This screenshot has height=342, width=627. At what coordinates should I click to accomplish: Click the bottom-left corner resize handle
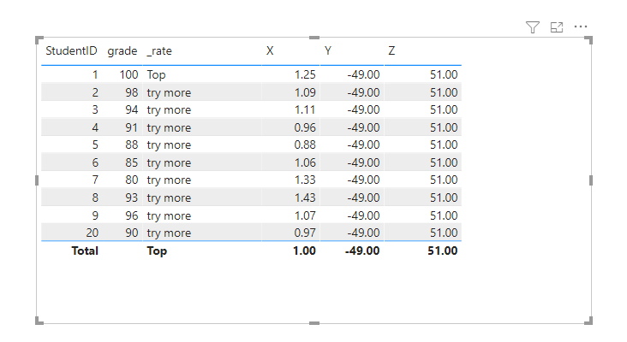coord(39,321)
